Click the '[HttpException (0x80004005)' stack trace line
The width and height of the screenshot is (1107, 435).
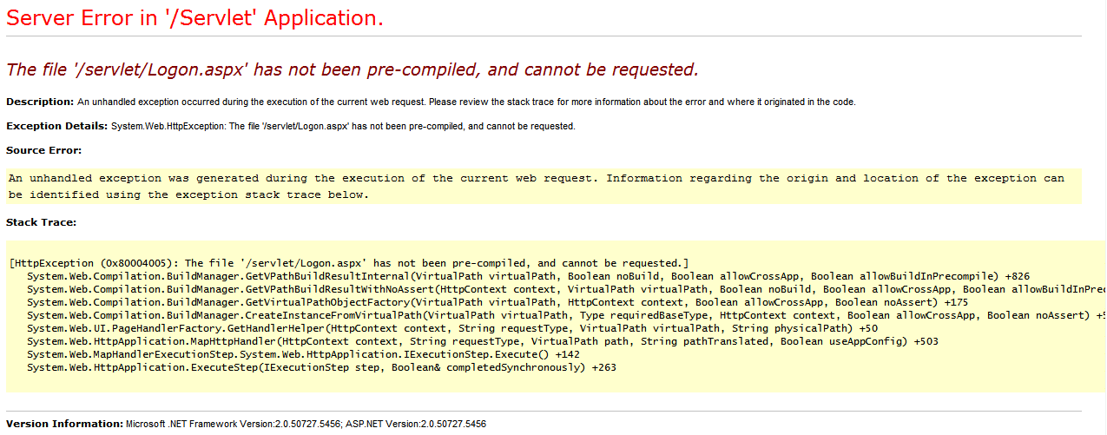pos(348,263)
